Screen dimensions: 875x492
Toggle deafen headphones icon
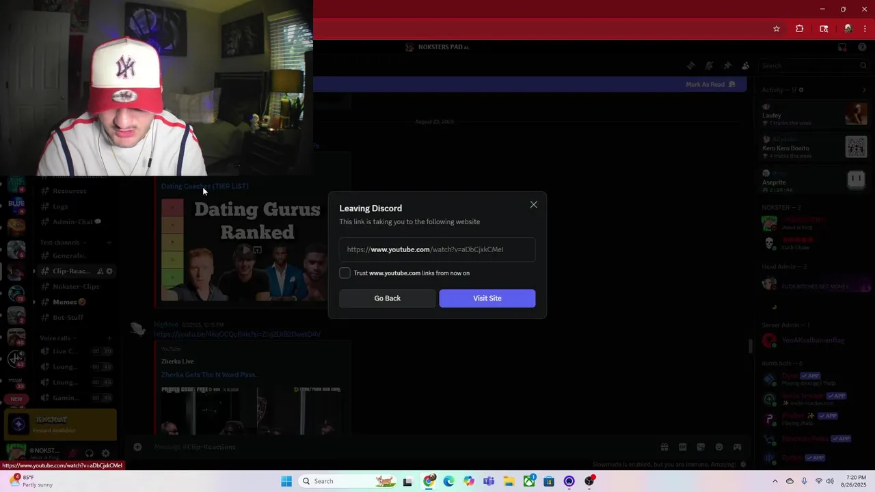[x=89, y=453]
